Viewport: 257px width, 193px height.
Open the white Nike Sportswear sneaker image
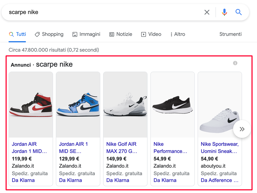coord(220,105)
